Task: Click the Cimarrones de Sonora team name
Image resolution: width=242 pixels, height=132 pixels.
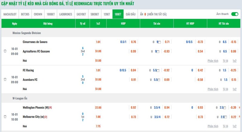Action: point(35,42)
